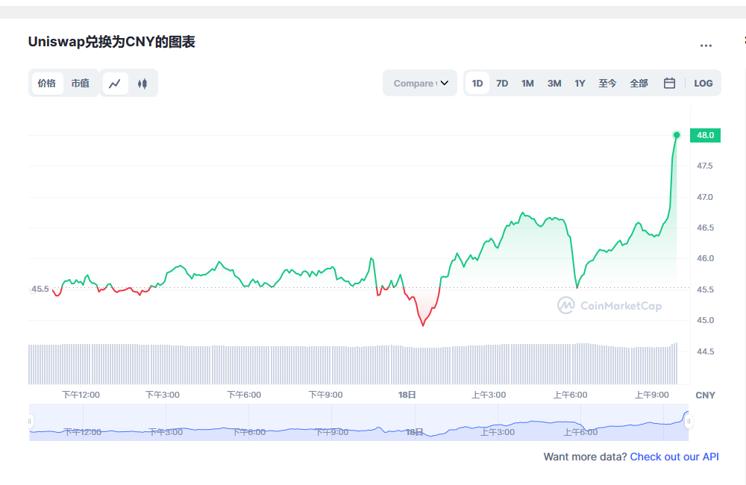Expand the Compare dropdown

click(420, 84)
